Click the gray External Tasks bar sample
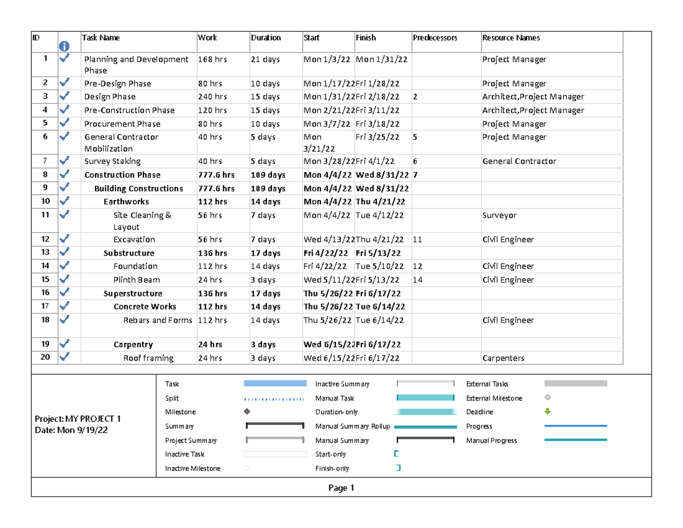This screenshot has height=528, width=683. tap(576, 384)
